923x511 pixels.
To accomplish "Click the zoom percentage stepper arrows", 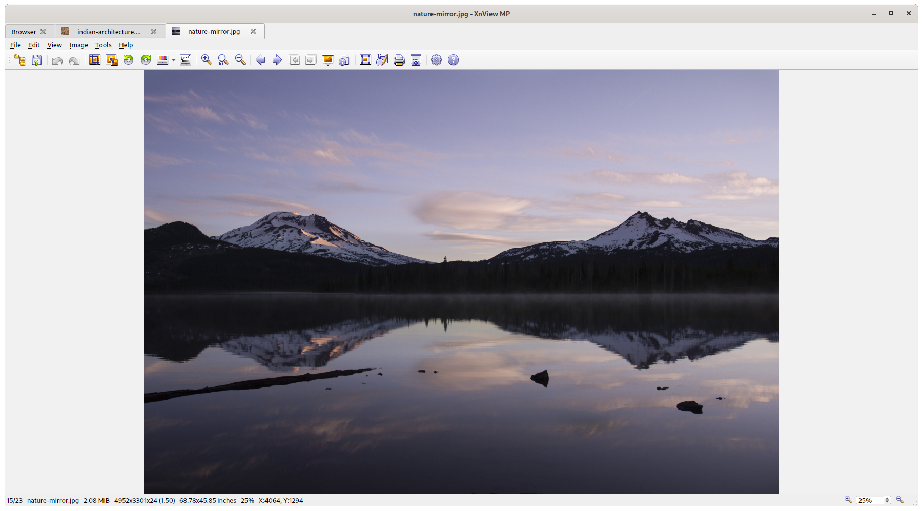I will [887, 500].
